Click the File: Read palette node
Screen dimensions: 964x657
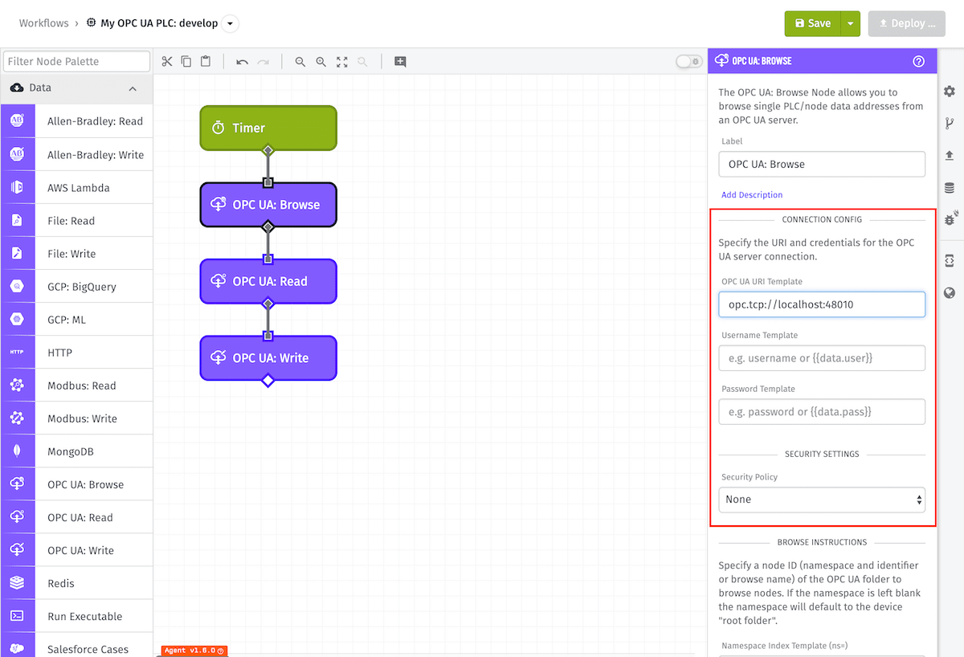(x=76, y=221)
